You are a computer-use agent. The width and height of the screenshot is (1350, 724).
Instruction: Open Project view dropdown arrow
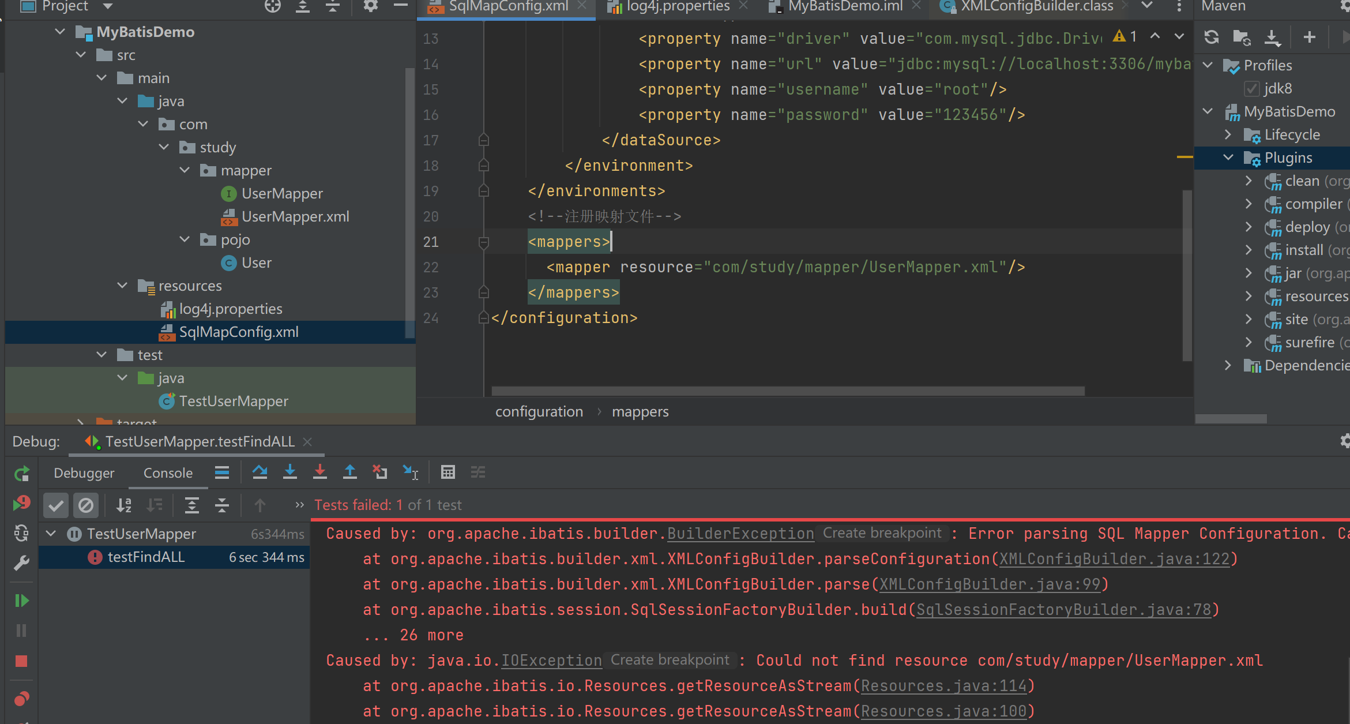point(107,6)
